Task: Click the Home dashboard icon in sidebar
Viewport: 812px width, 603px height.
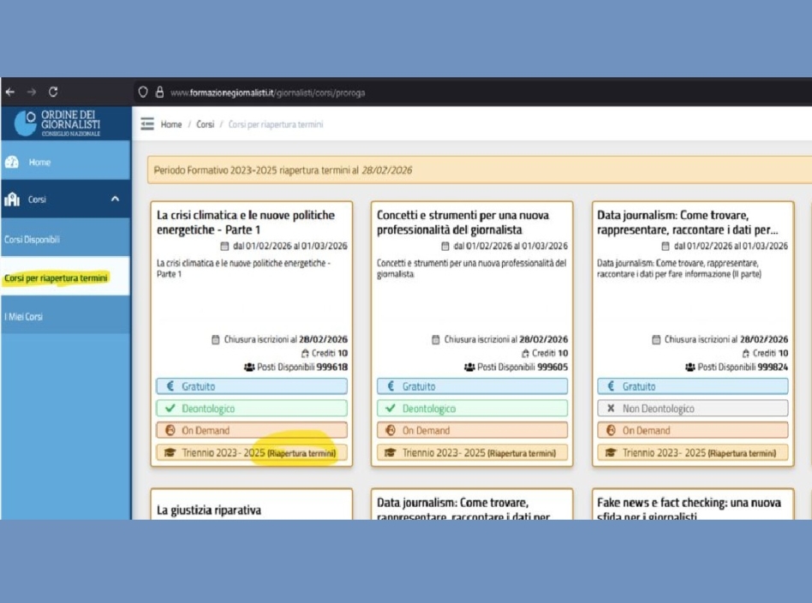Action: 12,163
